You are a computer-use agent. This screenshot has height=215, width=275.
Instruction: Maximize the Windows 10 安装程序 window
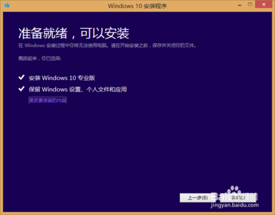click(x=250, y=4)
